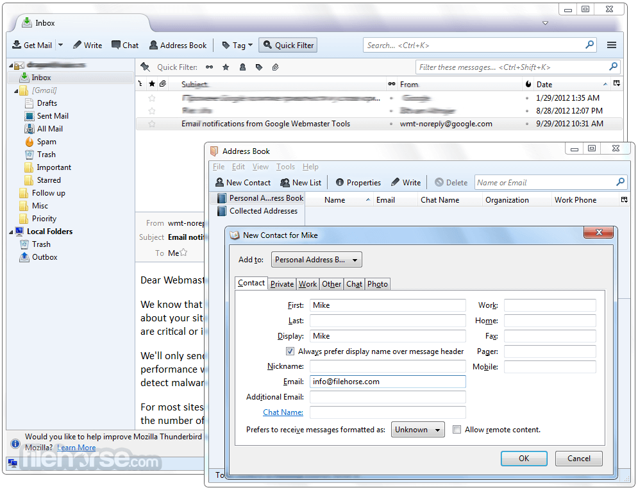The image size is (638, 490).
Task: Toggle Allow remote content checkbox
Action: 457,430
